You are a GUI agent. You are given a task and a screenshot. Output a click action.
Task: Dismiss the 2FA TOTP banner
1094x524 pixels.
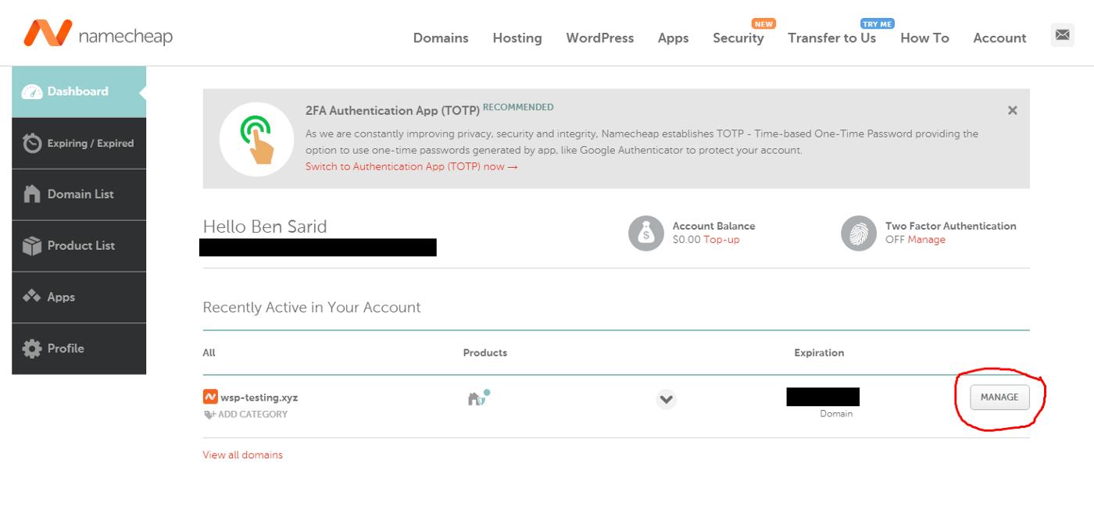[1012, 110]
